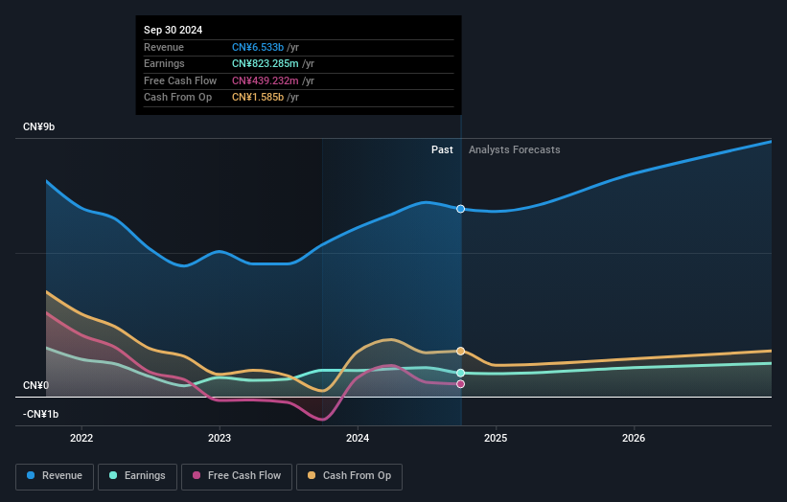This screenshot has width=787, height=502.
Task: Click the Earnings row label in tooltip
Action: pos(164,63)
